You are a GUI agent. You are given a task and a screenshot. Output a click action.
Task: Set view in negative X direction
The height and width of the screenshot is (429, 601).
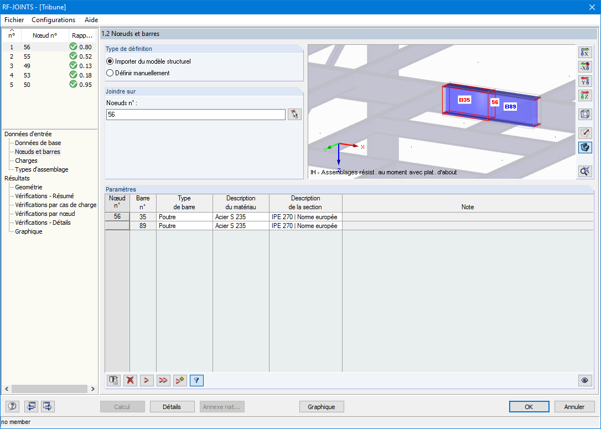[x=584, y=67]
